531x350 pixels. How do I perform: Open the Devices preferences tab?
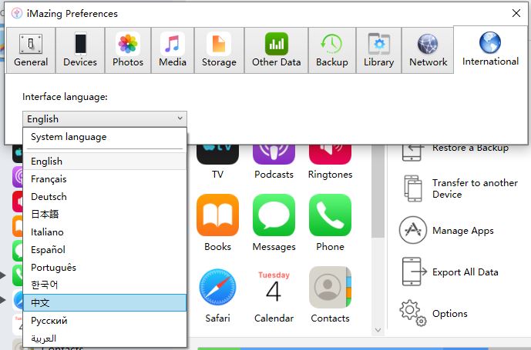coord(80,50)
